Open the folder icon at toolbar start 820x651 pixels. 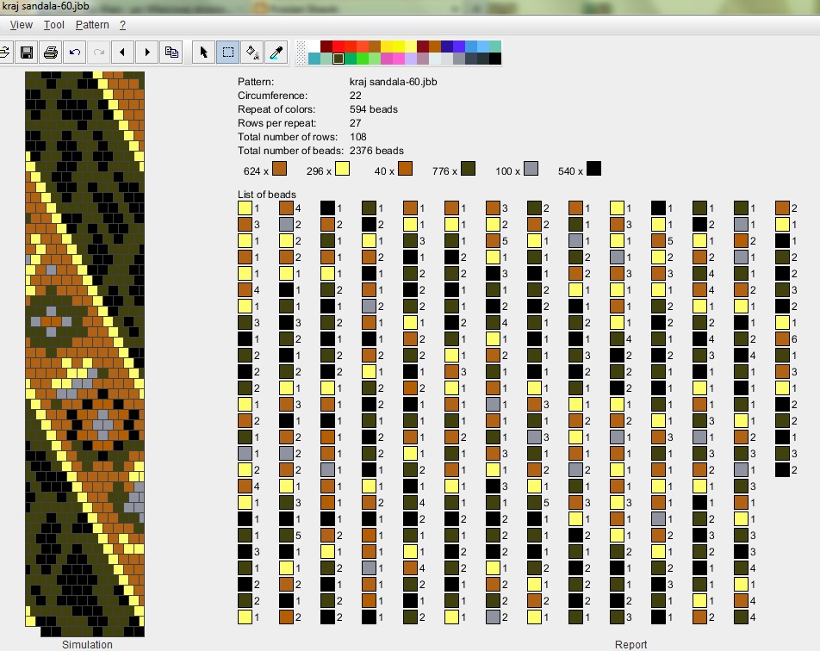[4, 53]
